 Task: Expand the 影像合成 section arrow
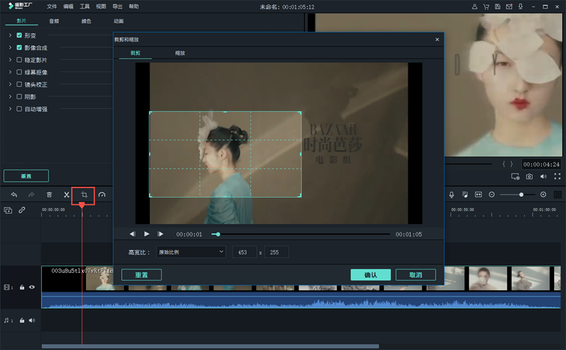point(11,48)
